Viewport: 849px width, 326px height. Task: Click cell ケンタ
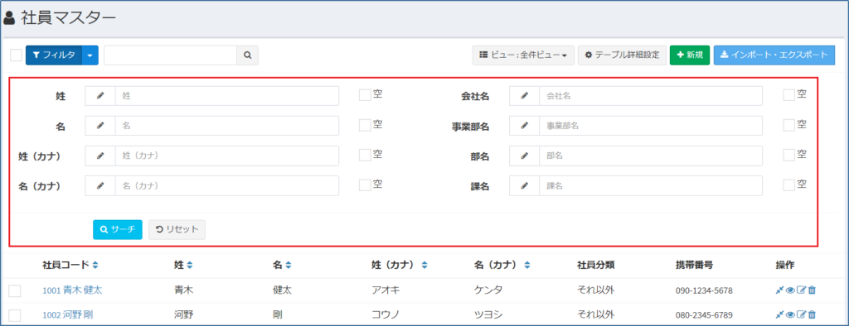[x=488, y=290]
